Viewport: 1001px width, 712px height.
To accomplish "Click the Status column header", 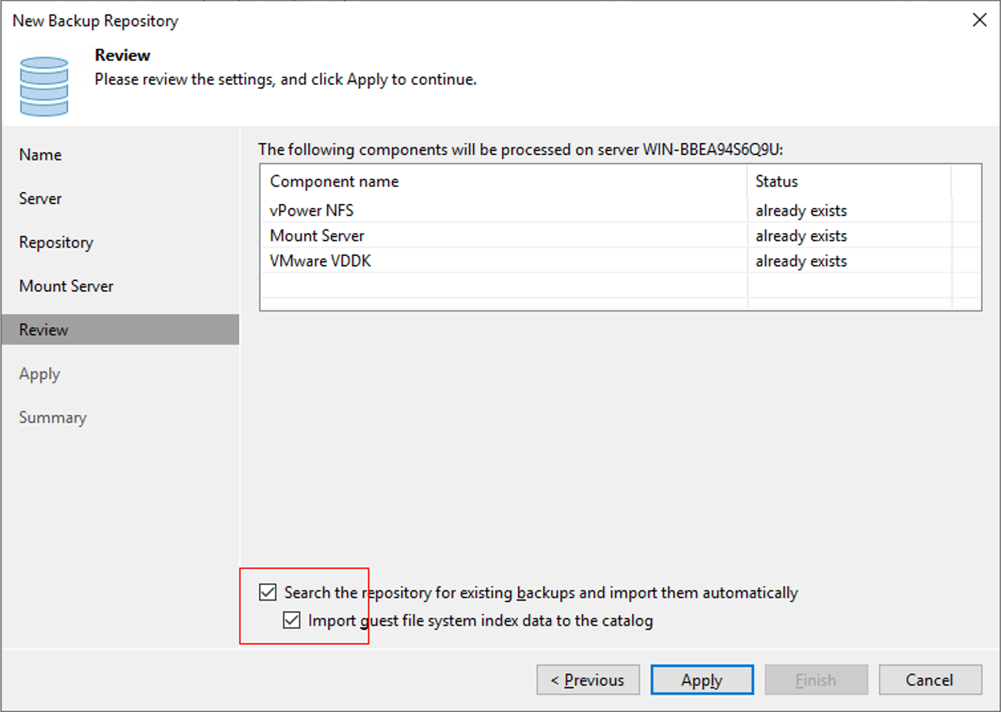I will pyautogui.click(x=776, y=182).
